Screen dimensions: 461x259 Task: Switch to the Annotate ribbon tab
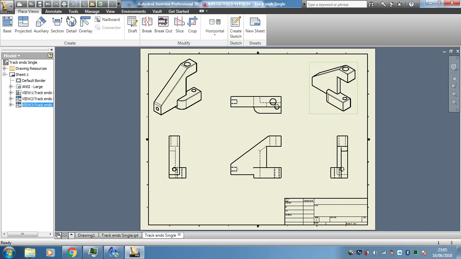54,11
